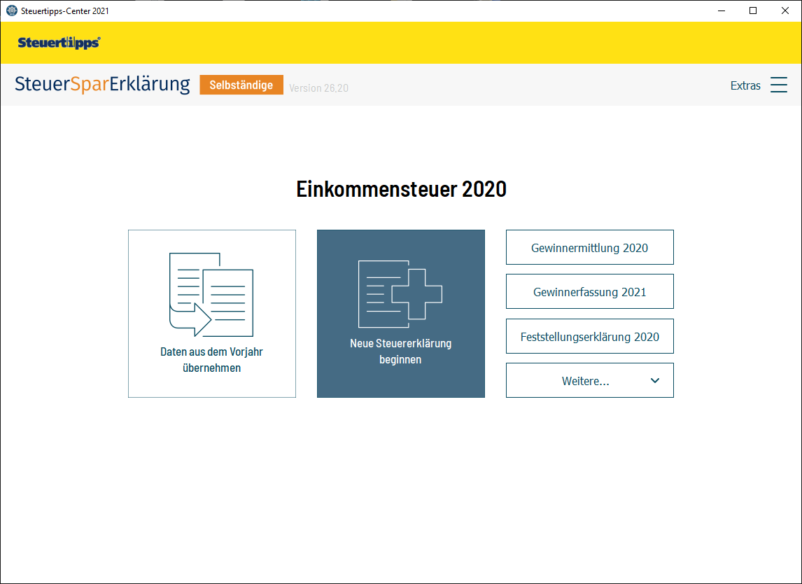Minimize the Steuertipps-Center window
The height and width of the screenshot is (584, 802).
point(721,11)
